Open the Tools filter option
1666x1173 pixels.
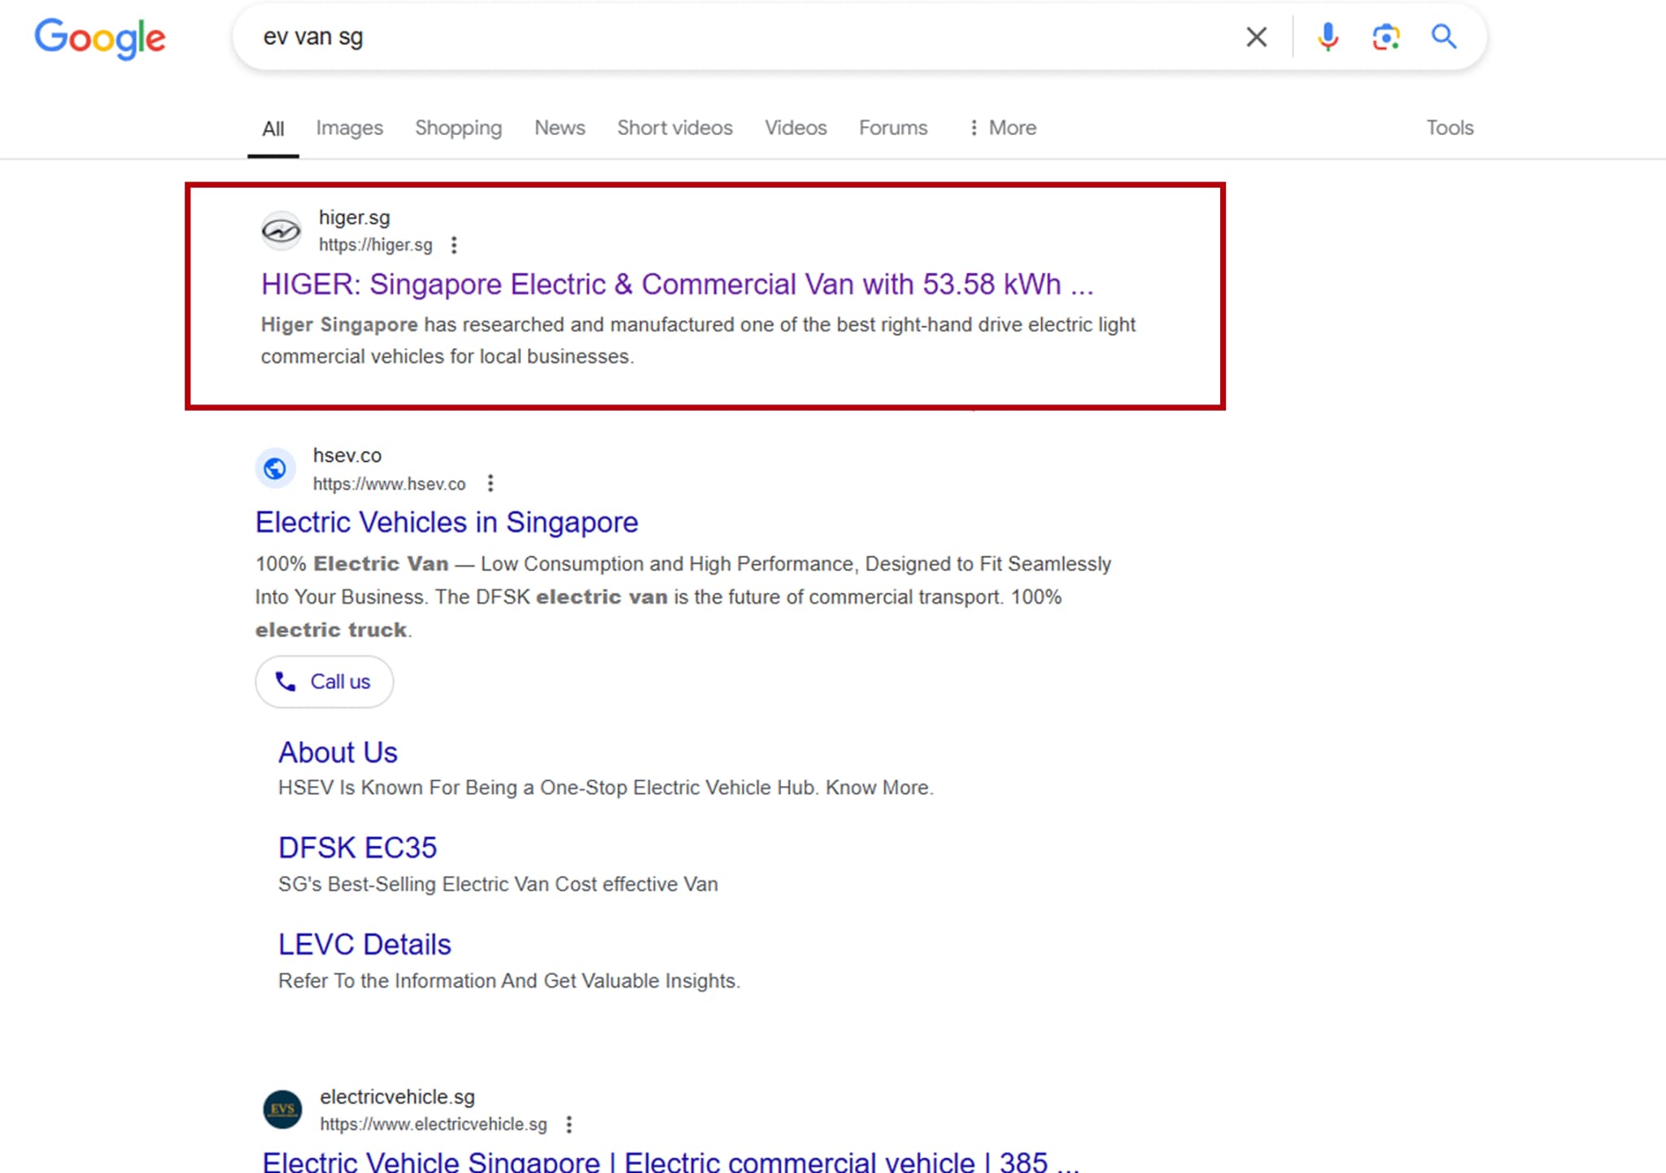(x=1449, y=128)
